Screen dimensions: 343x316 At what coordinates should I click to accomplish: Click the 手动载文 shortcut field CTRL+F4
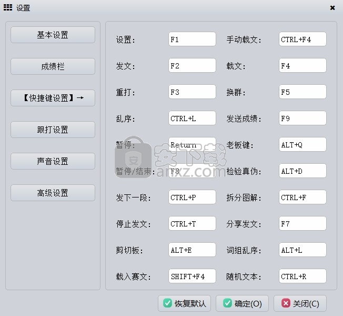(x=302, y=39)
